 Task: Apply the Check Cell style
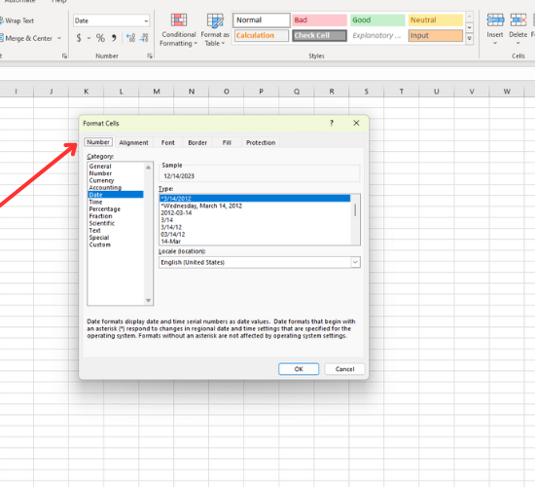(319, 35)
